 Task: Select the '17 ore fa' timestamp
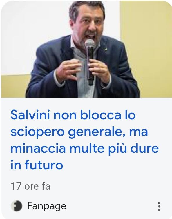point(30,186)
